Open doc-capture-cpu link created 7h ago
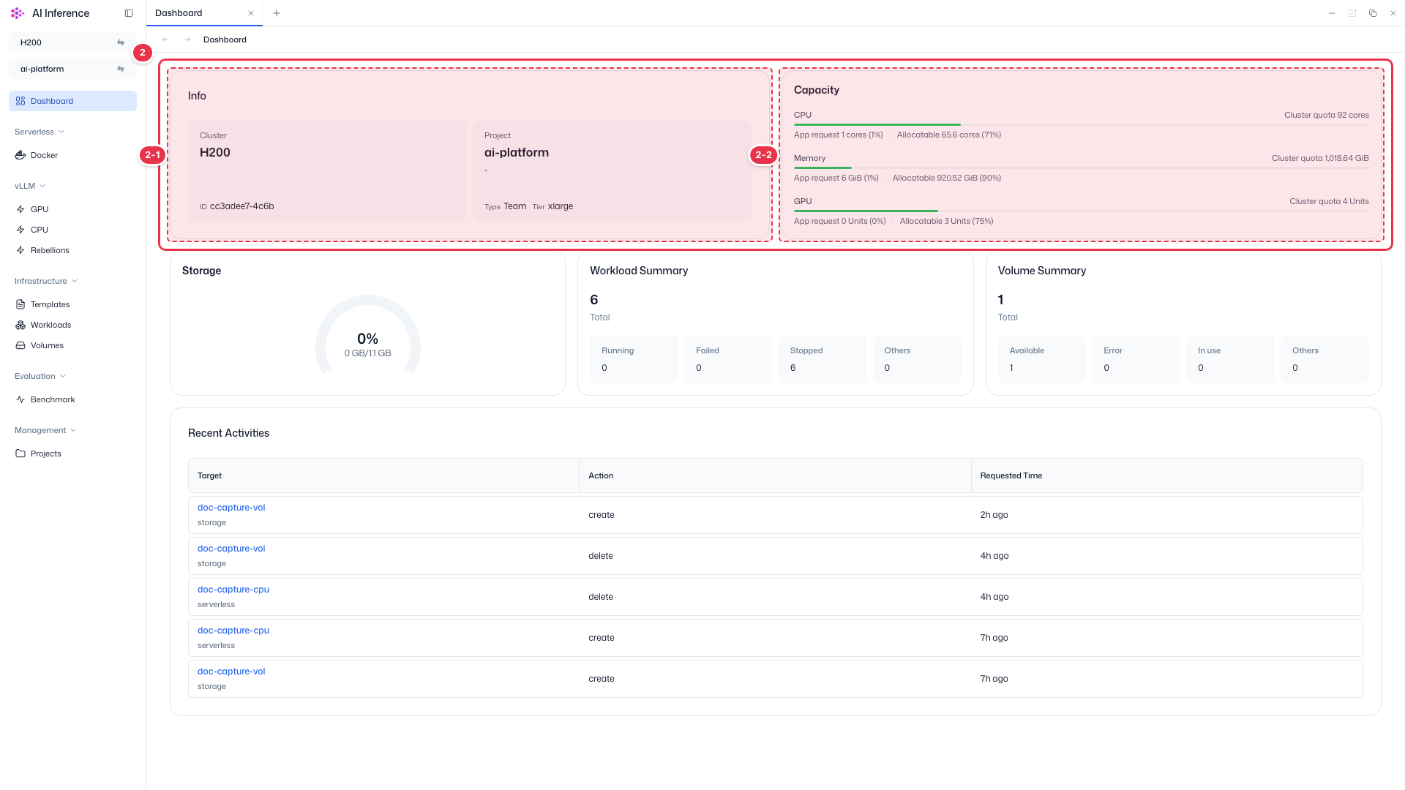Screen dimensions: 1405x790 click(x=233, y=631)
